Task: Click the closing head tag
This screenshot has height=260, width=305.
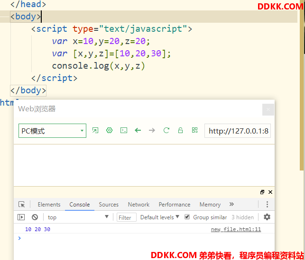Action: point(28,4)
